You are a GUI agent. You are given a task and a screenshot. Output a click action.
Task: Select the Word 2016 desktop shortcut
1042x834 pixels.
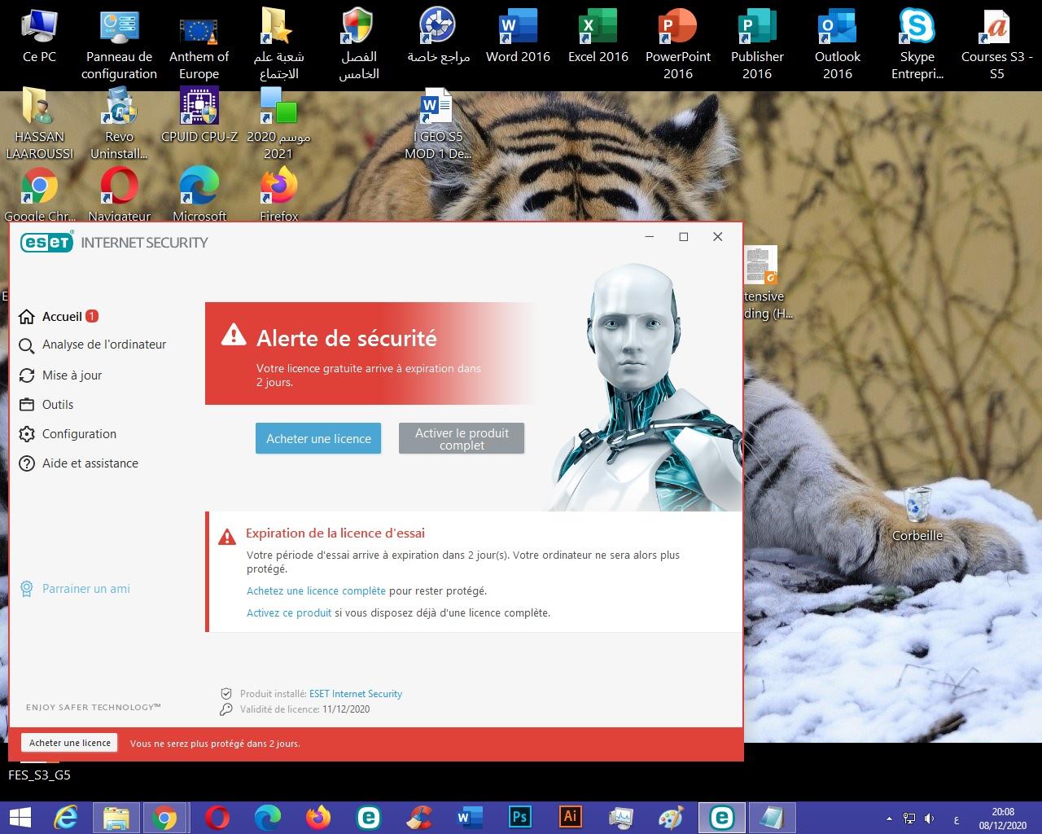coord(518,37)
